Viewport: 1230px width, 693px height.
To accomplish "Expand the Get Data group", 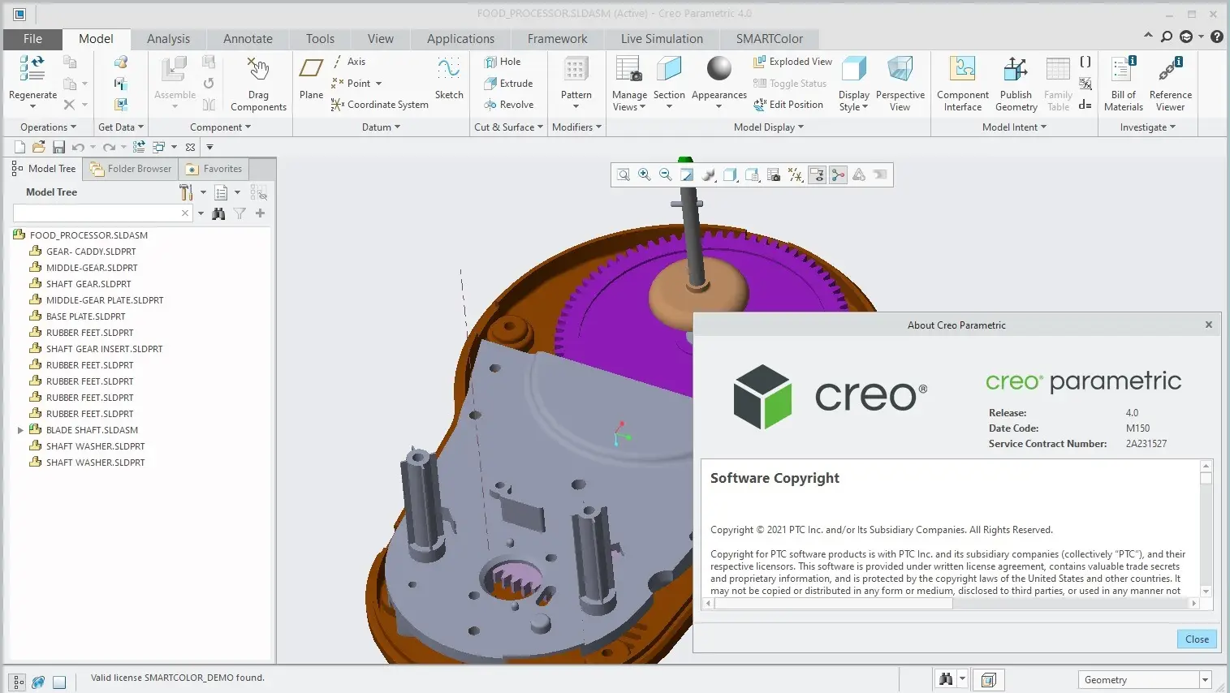I will (x=120, y=127).
